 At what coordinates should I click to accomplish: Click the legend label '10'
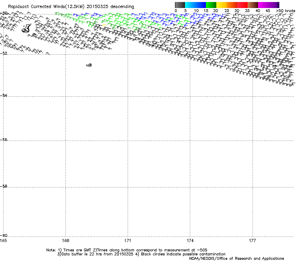coord(196,11)
